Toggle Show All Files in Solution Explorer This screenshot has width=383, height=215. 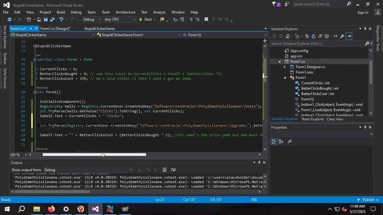click(x=327, y=36)
